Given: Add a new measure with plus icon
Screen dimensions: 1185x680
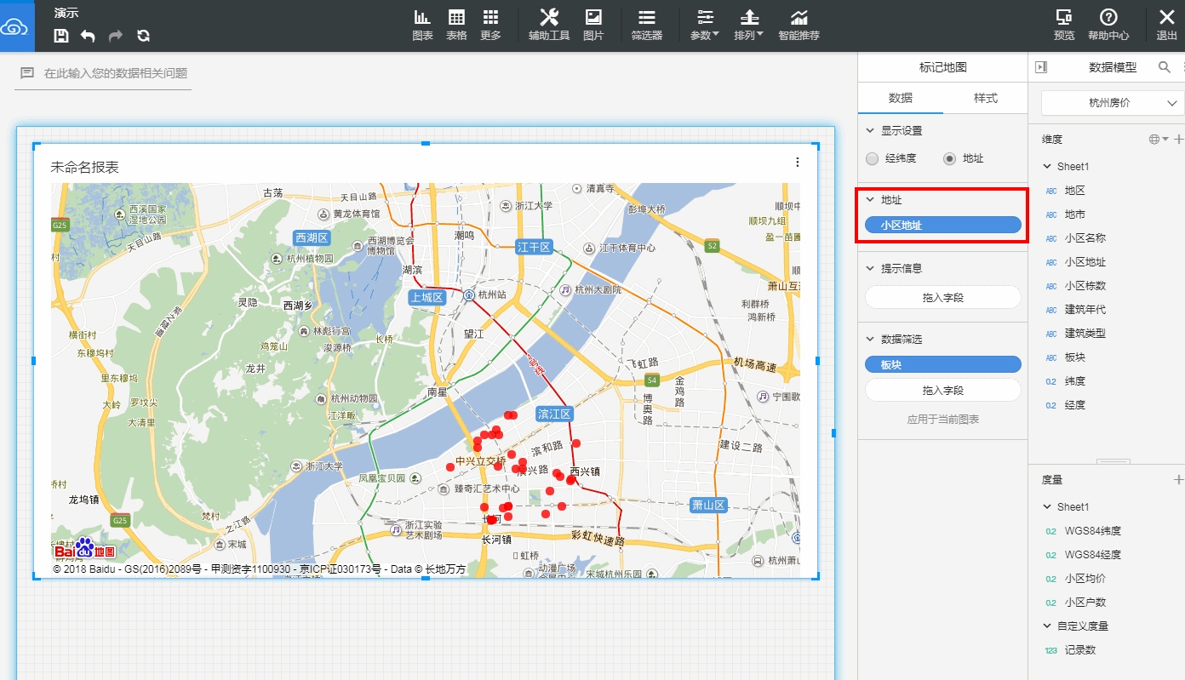Looking at the screenshot, I should 1179,480.
